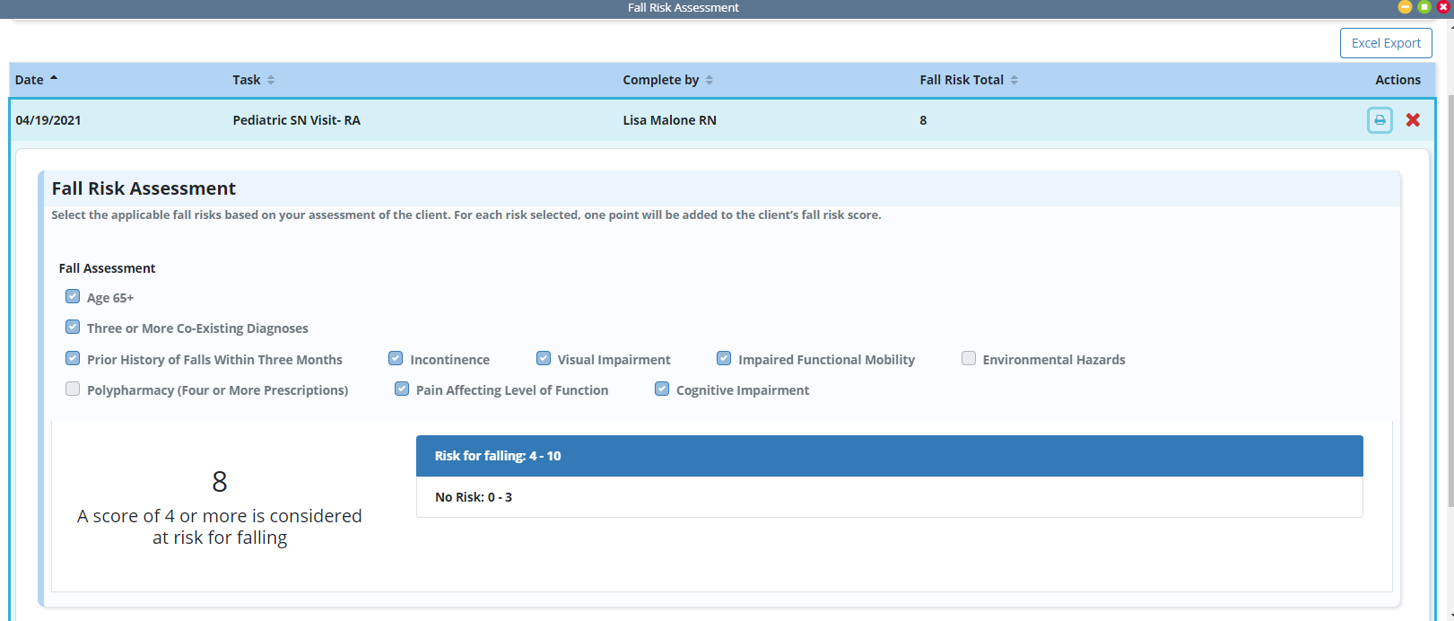Toggle Impaired Functional Mobility checkbox
1454x621 pixels.
click(724, 358)
